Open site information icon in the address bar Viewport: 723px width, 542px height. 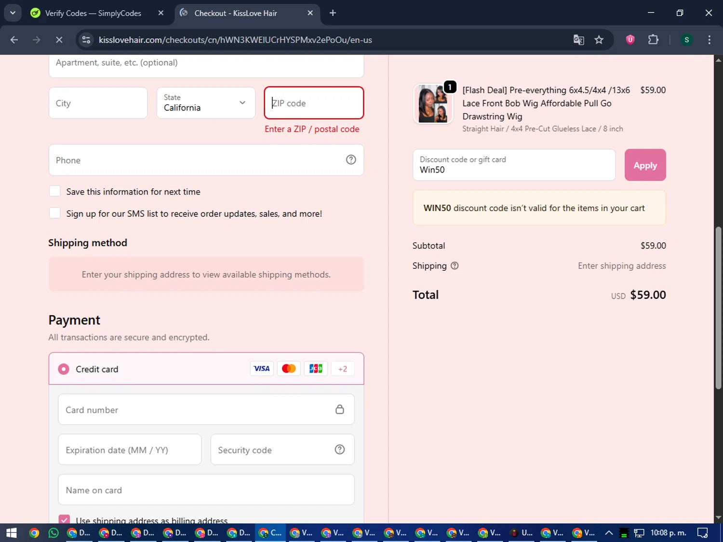tap(86, 40)
